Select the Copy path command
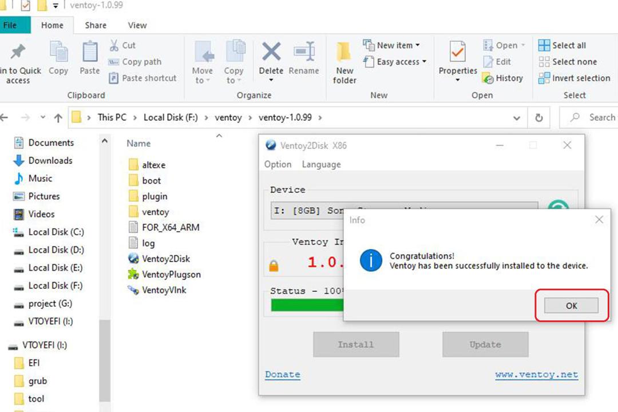The height and width of the screenshot is (412, 618). (135, 62)
